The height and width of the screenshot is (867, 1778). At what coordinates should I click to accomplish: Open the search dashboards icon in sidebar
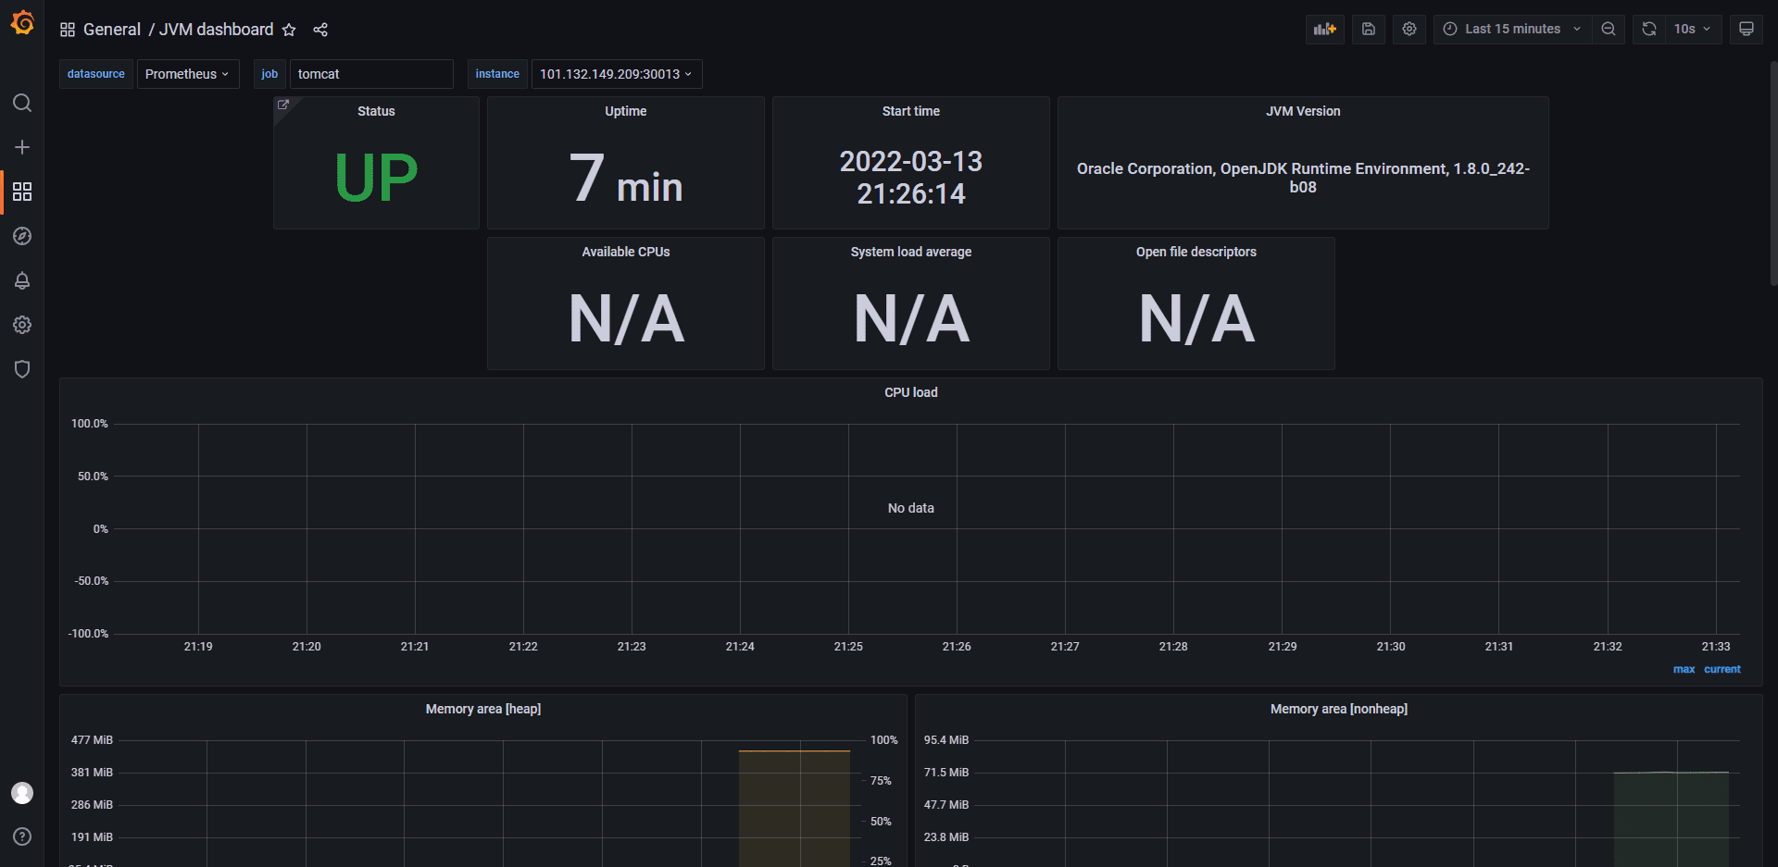(22, 103)
